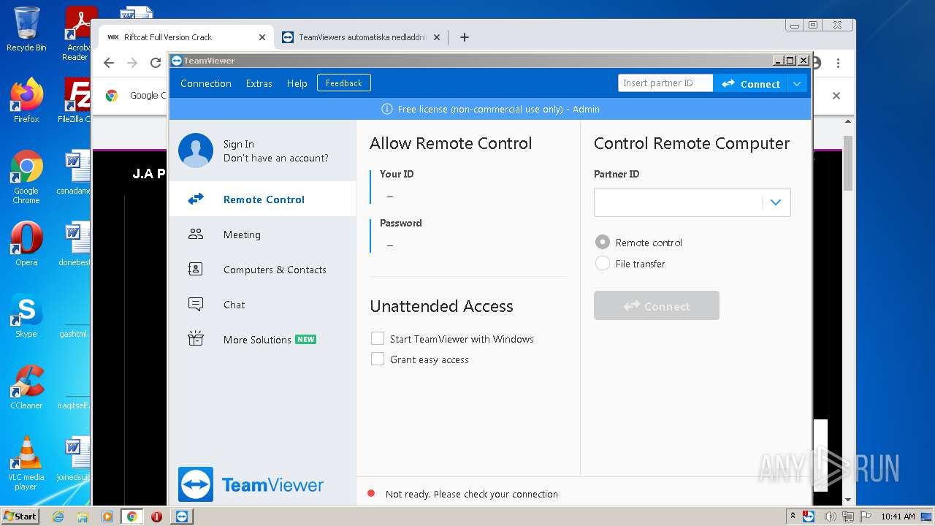Check Grant easy access option
The image size is (935, 526).
pyautogui.click(x=378, y=359)
